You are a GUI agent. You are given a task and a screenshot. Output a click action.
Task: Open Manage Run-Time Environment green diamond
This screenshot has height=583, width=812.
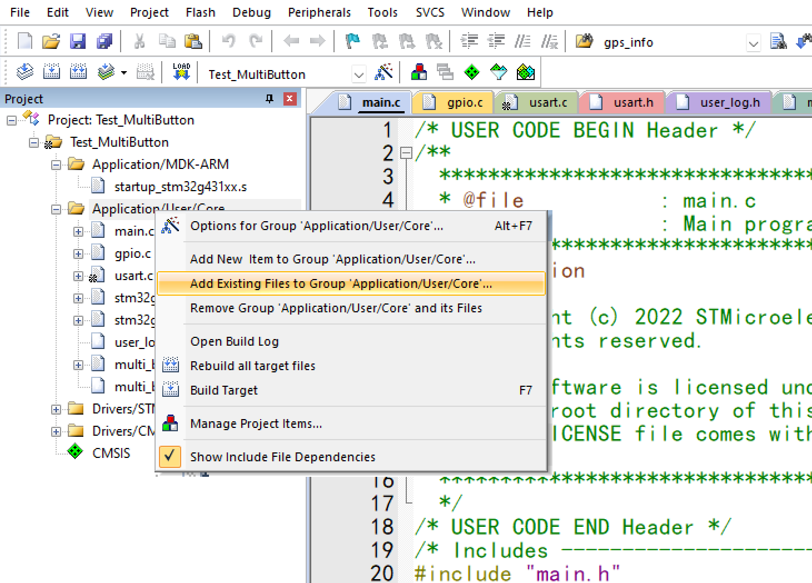(472, 72)
